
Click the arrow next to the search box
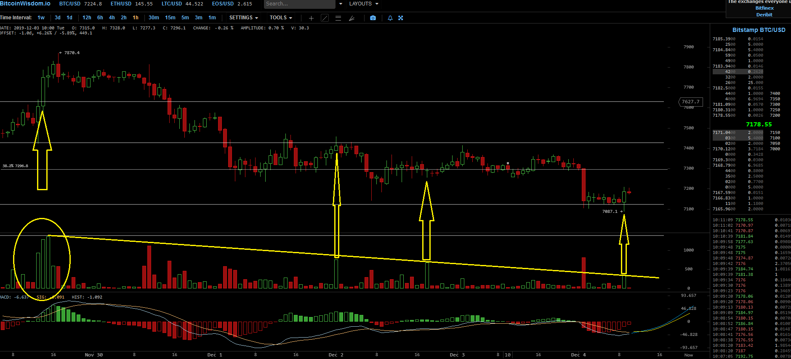click(x=341, y=4)
